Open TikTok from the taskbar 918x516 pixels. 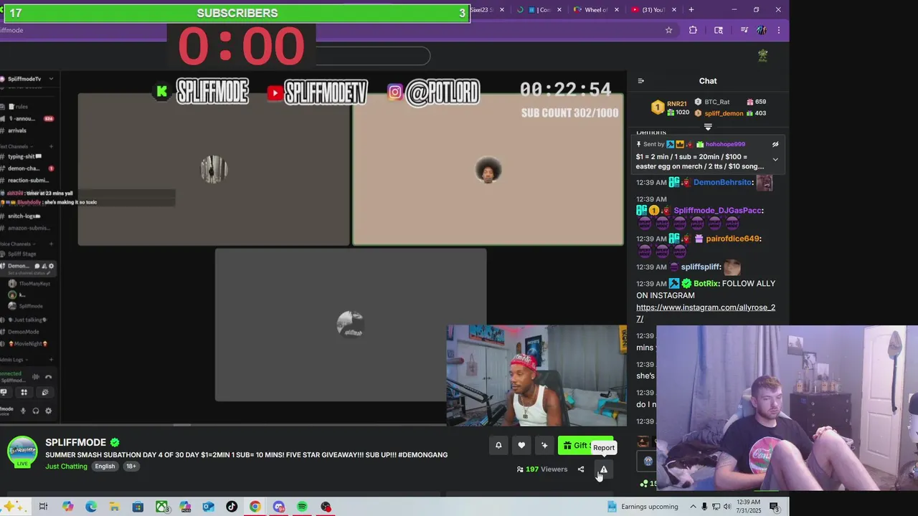pos(232,507)
